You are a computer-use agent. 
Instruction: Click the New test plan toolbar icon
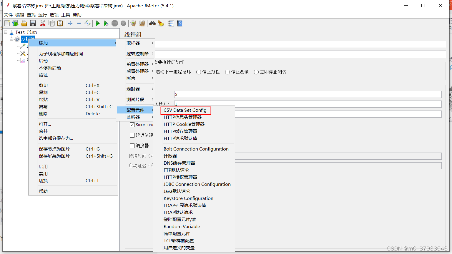(x=7, y=23)
